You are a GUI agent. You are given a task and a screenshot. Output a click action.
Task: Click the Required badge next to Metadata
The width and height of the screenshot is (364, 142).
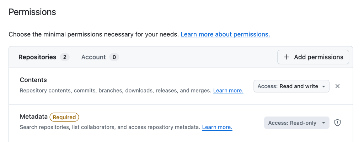point(64,117)
